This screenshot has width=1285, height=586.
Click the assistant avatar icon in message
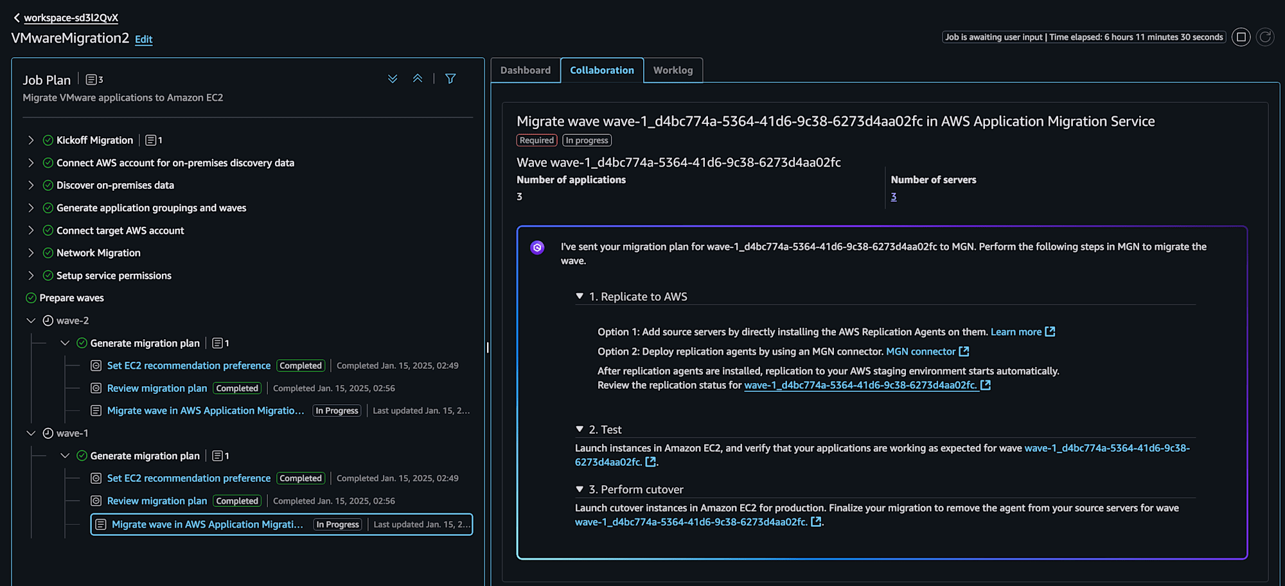pos(537,247)
